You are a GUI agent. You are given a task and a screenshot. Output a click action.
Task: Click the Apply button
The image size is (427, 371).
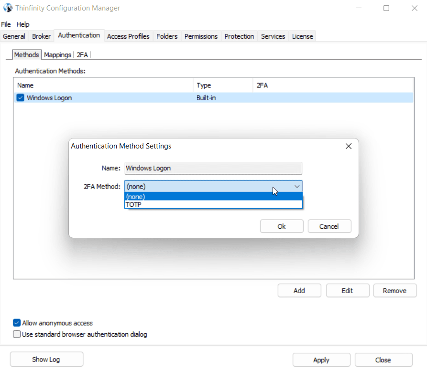(321, 360)
